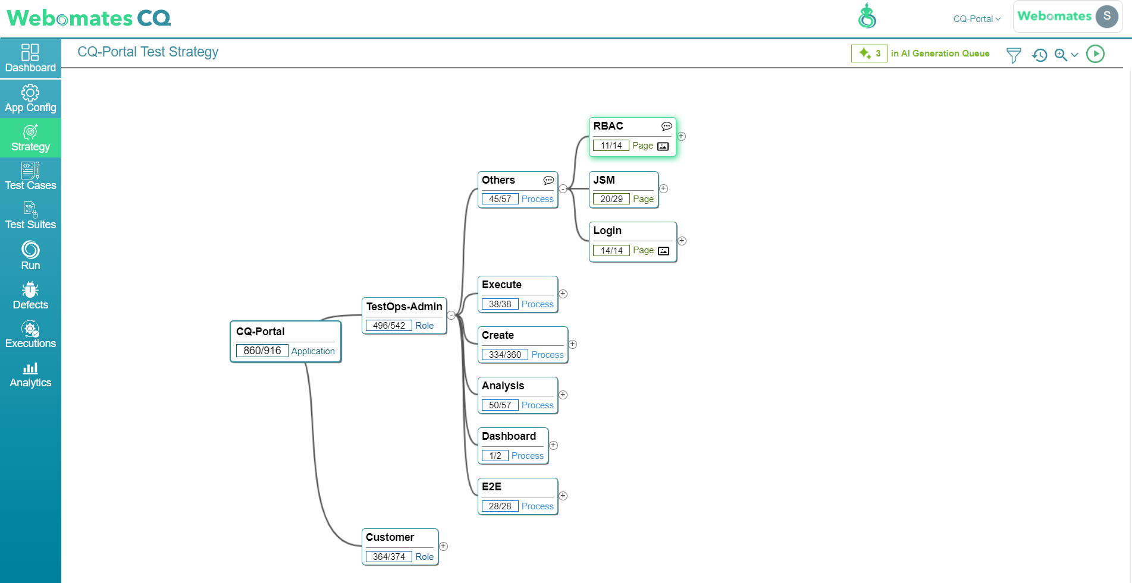Click the 45/57 count on Others
The width and height of the screenshot is (1132, 583).
[x=500, y=199]
